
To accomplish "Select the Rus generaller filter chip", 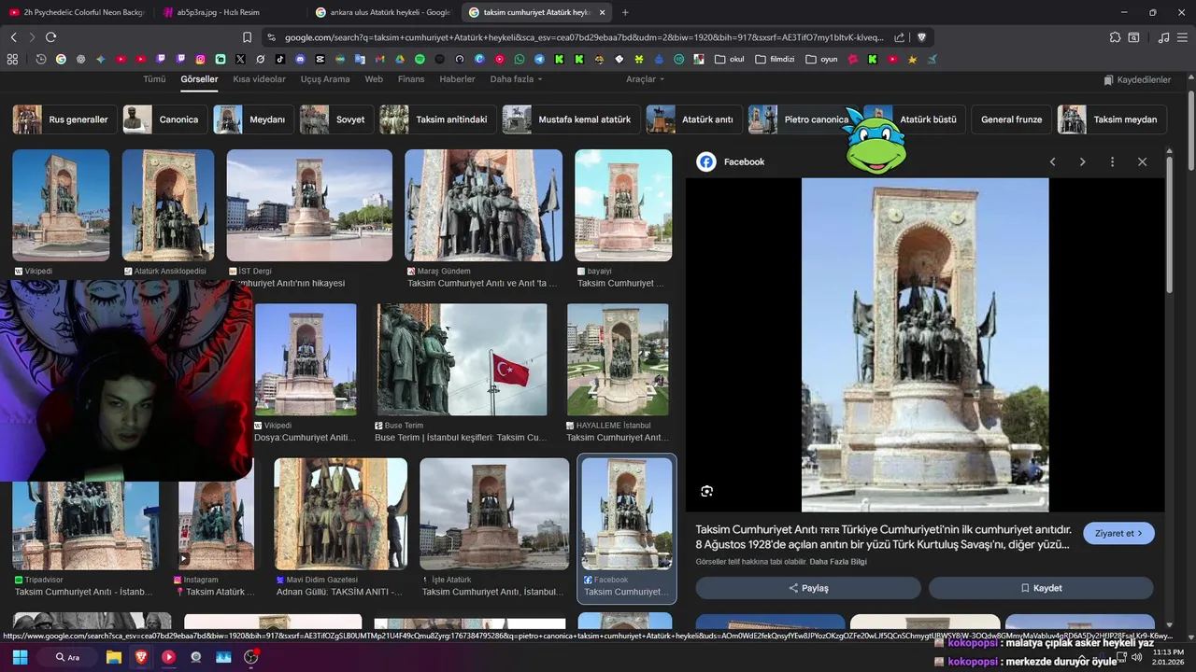I will coord(63,119).
